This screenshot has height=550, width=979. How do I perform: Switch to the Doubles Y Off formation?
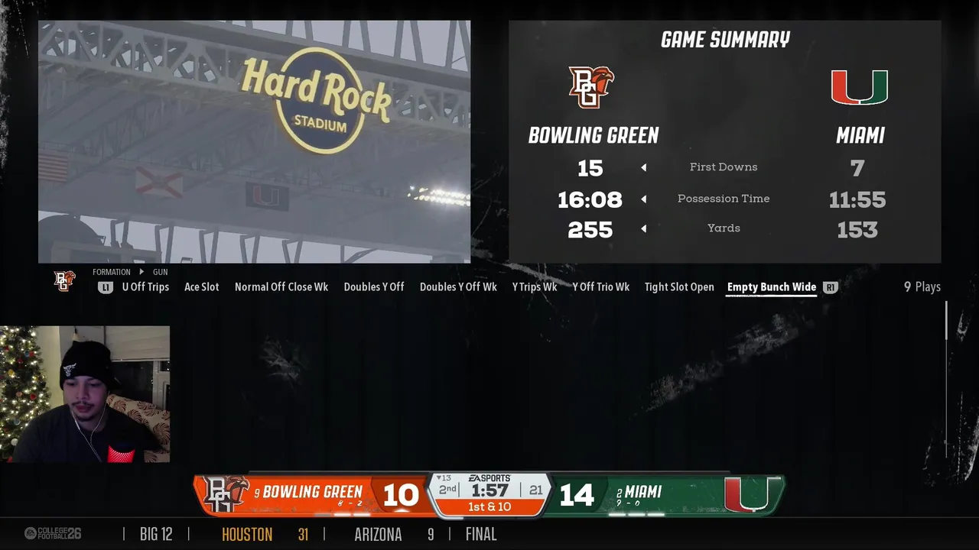(374, 287)
